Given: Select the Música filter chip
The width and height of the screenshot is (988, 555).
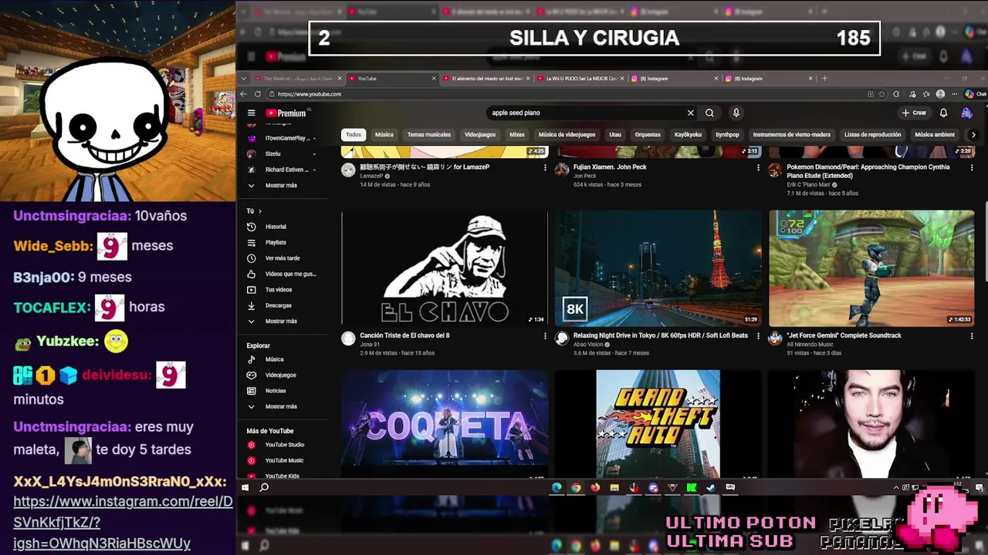Looking at the screenshot, I should point(384,135).
